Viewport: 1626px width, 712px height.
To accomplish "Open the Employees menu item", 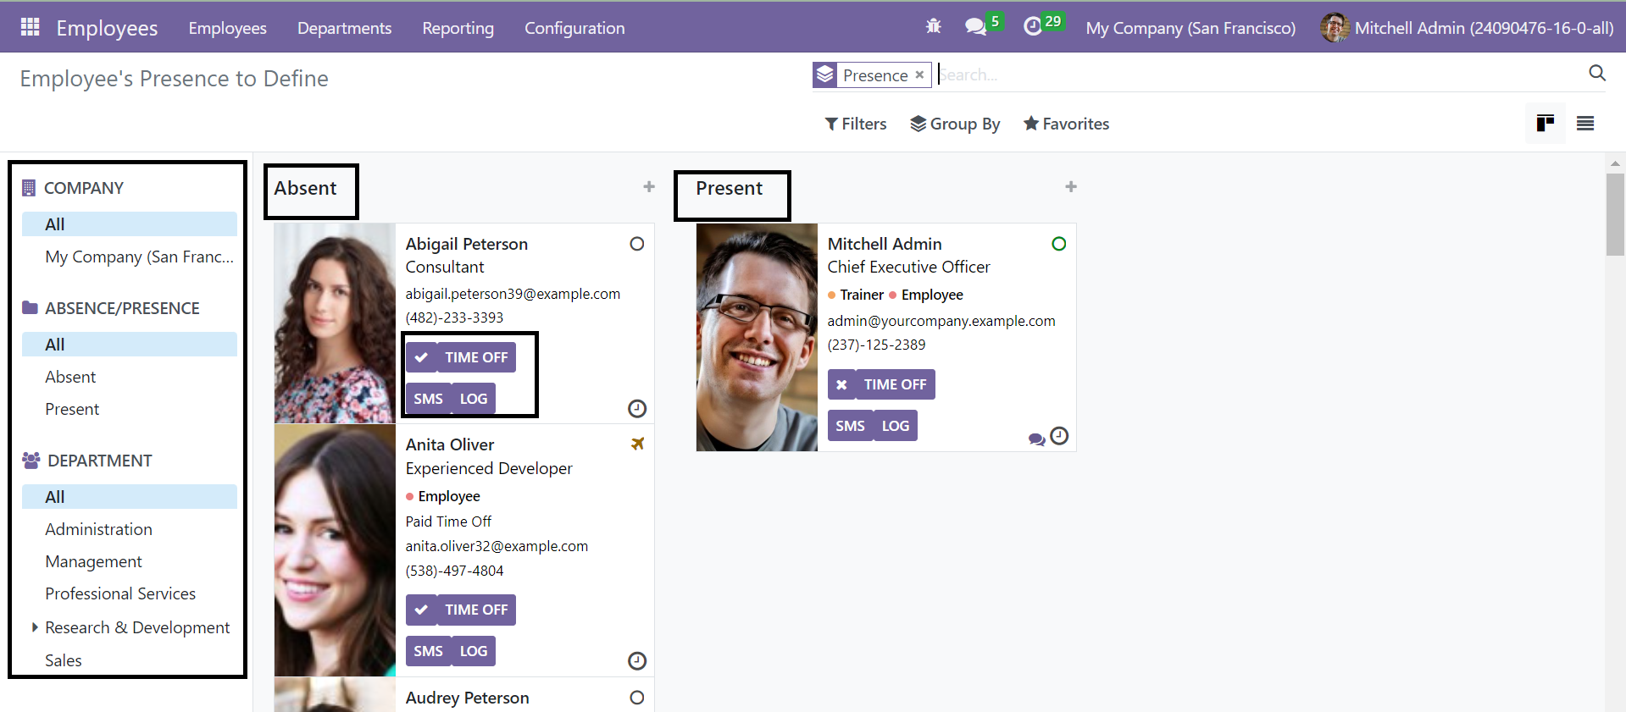I will click(227, 28).
